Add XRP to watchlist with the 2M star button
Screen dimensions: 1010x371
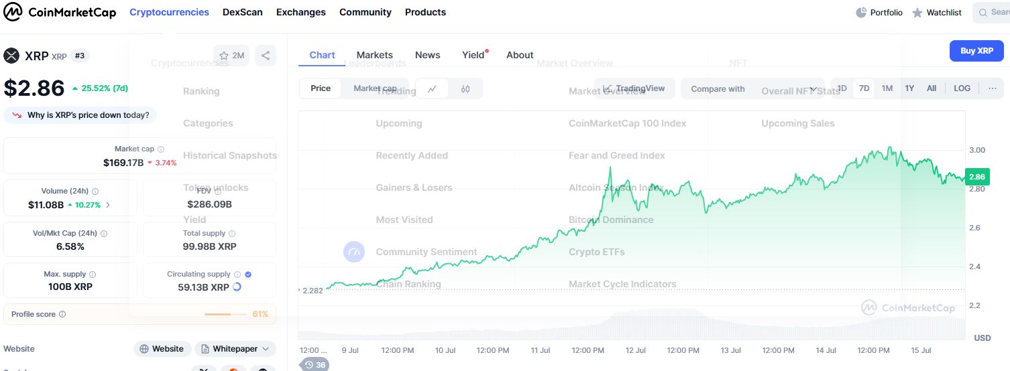(231, 56)
